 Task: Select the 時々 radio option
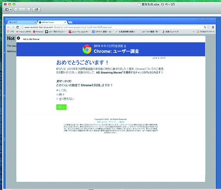click(x=57, y=94)
